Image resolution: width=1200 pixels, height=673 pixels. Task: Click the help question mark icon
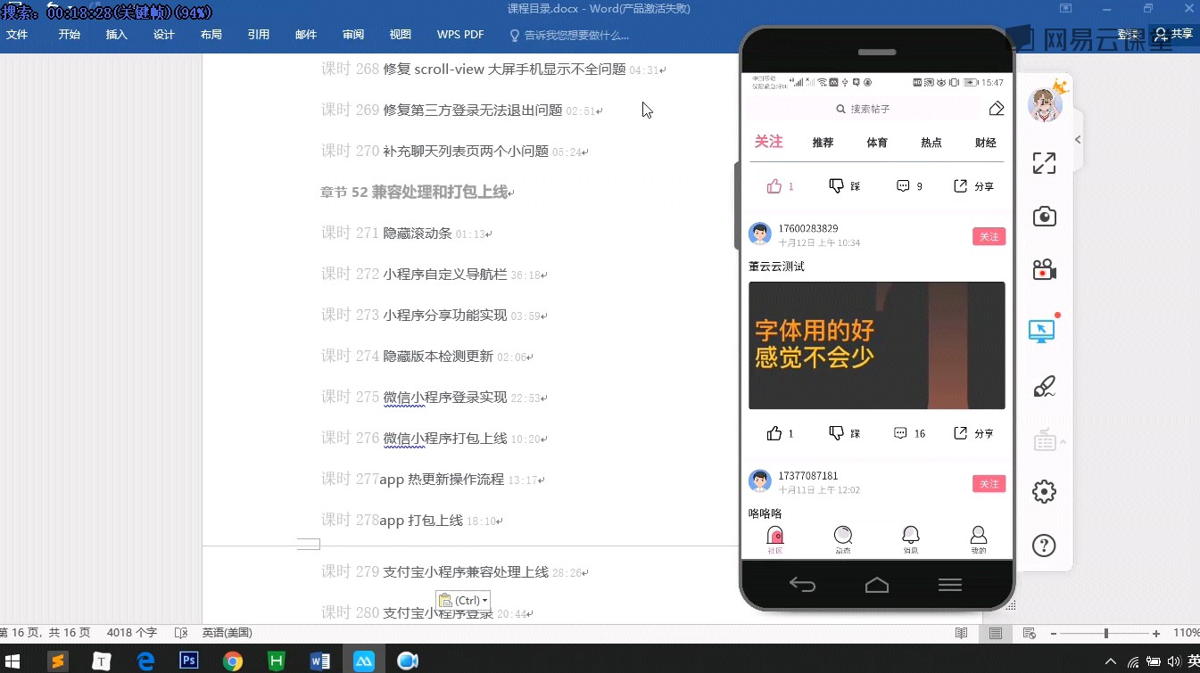[1044, 545]
